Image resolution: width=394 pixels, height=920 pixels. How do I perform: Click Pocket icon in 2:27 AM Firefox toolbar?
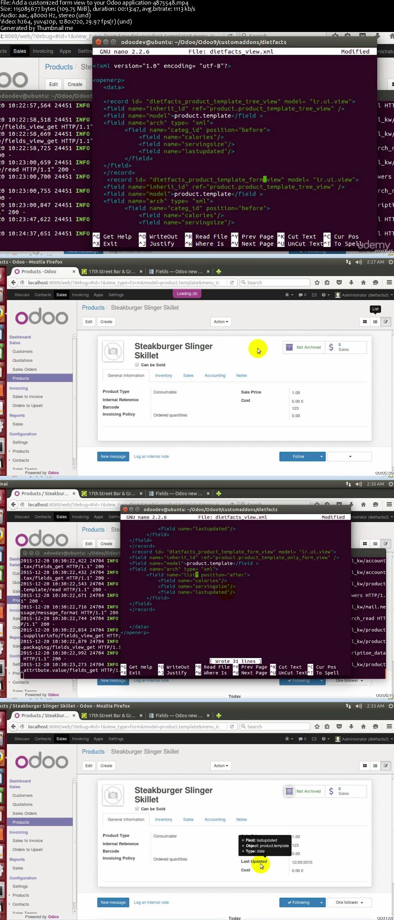tap(339, 283)
